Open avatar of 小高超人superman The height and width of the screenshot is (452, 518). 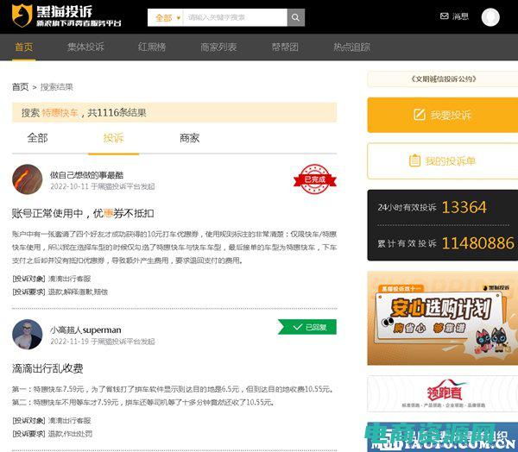pos(28,334)
